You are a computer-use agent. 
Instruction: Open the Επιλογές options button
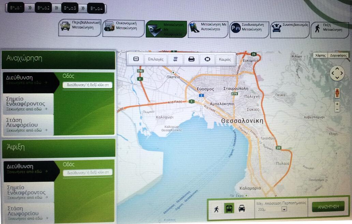(x=156, y=59)
